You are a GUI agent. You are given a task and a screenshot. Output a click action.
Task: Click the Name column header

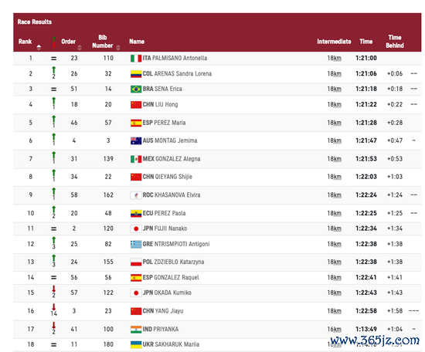137,42
